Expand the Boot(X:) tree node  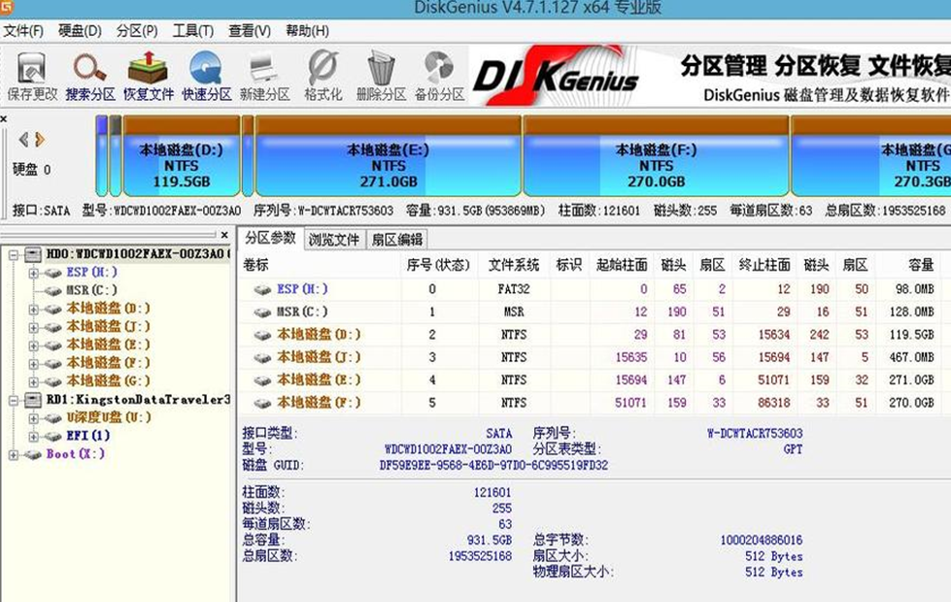click(14, 454)
